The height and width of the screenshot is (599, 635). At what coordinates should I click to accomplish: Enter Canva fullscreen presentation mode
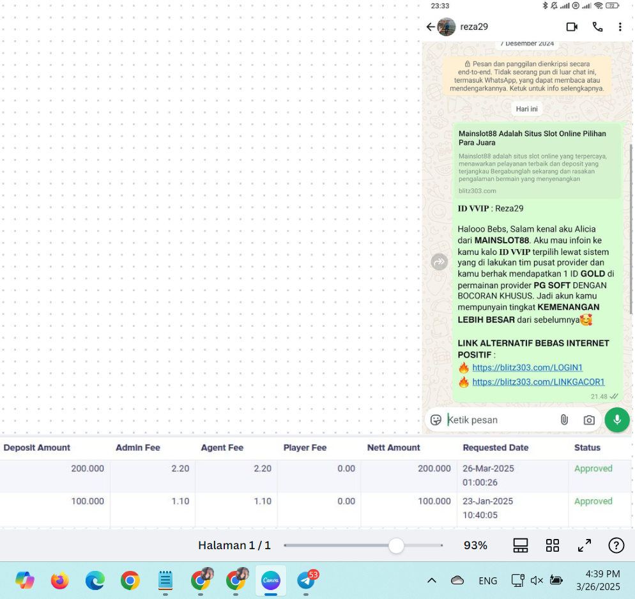[585, 545]
